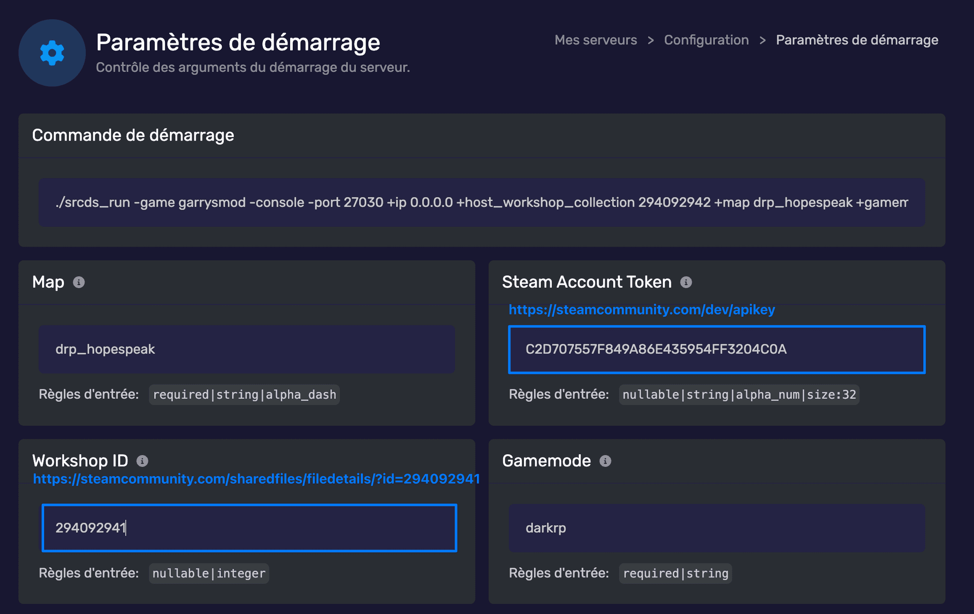Open the Workshop filedetails link
Image resolution: width=974 pixels, height=614 pixels.
coord(256,478)
